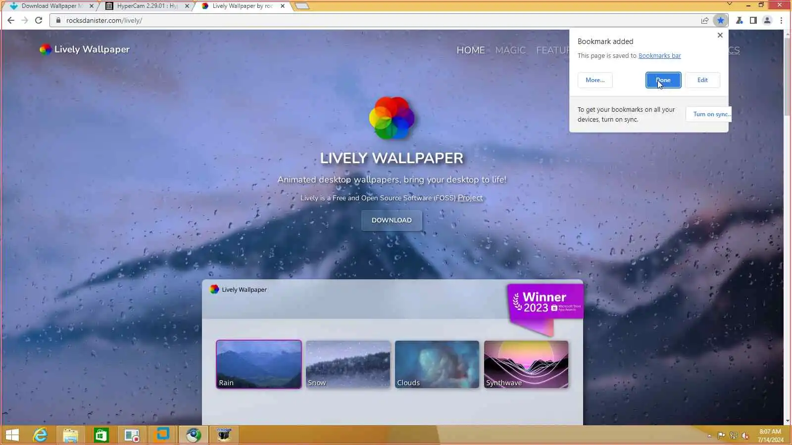Click the DOWNLOAD button
The image size is (792, 445).
pyautogui.click(x=392, y=221)
